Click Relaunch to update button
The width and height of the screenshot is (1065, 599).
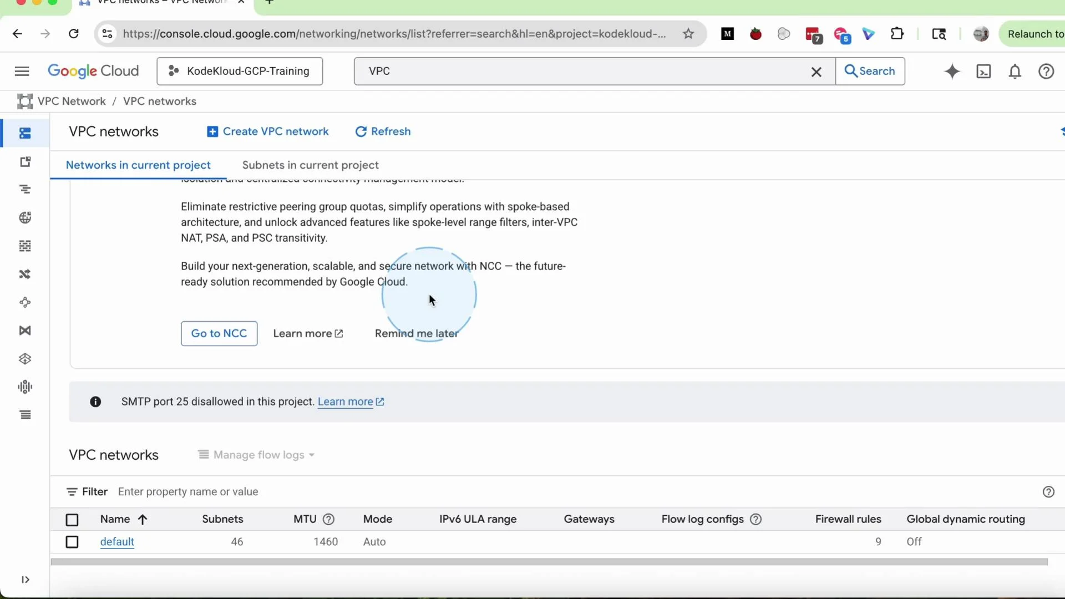[x=1034, y=34]
